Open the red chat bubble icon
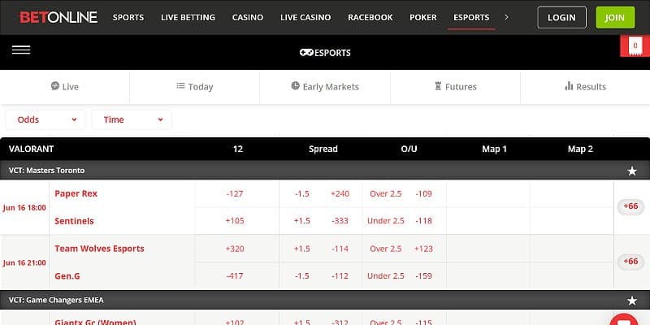This screenshot has width=650, height=325. 624,319
